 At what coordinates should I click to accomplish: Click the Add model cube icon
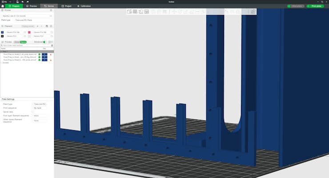(129, 12)
